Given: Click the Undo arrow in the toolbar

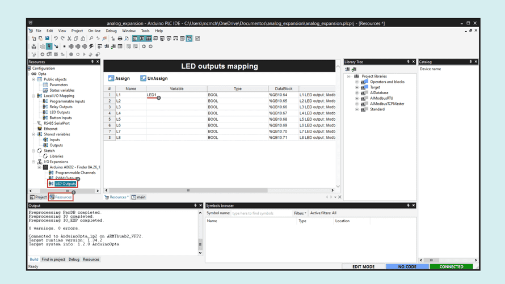Looking at the screenshot, I should click(x=56, y=39).
